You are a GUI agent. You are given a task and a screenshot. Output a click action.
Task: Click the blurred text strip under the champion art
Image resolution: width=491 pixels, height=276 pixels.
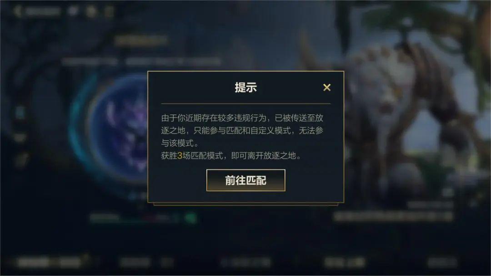[x=393, y=216]
